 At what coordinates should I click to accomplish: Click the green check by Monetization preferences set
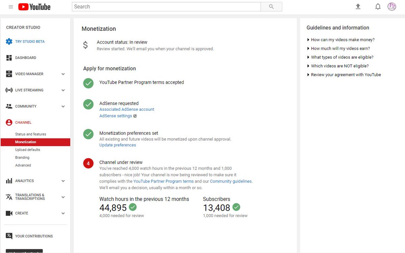click(88, 134)
